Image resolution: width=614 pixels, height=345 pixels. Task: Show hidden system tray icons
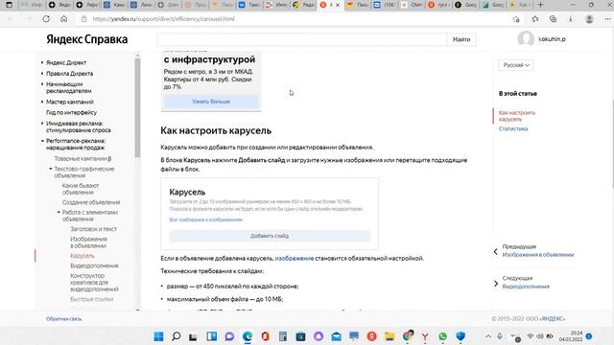(488, 336)
